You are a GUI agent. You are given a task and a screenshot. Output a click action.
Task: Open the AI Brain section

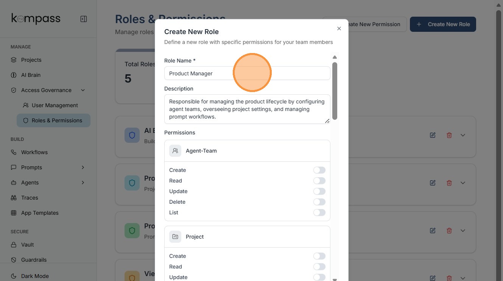pos(31,75)
